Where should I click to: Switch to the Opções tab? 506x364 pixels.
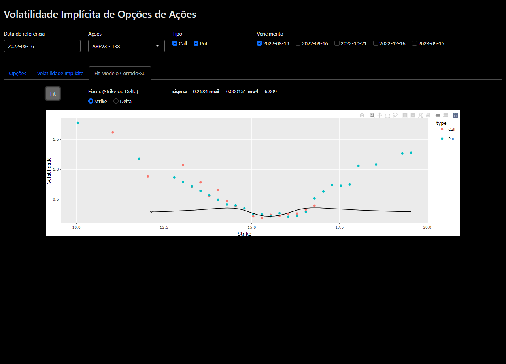18,74
